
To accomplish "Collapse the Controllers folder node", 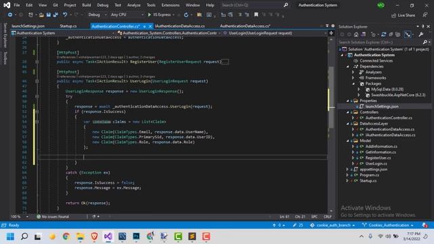I will [348, 113].
